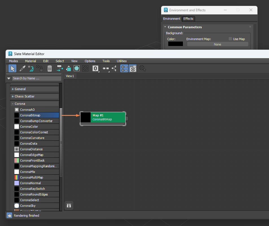Click the Hide Unused Nodeslots icon
Viewport: 269px width, 226px height.
click(69, 69)
